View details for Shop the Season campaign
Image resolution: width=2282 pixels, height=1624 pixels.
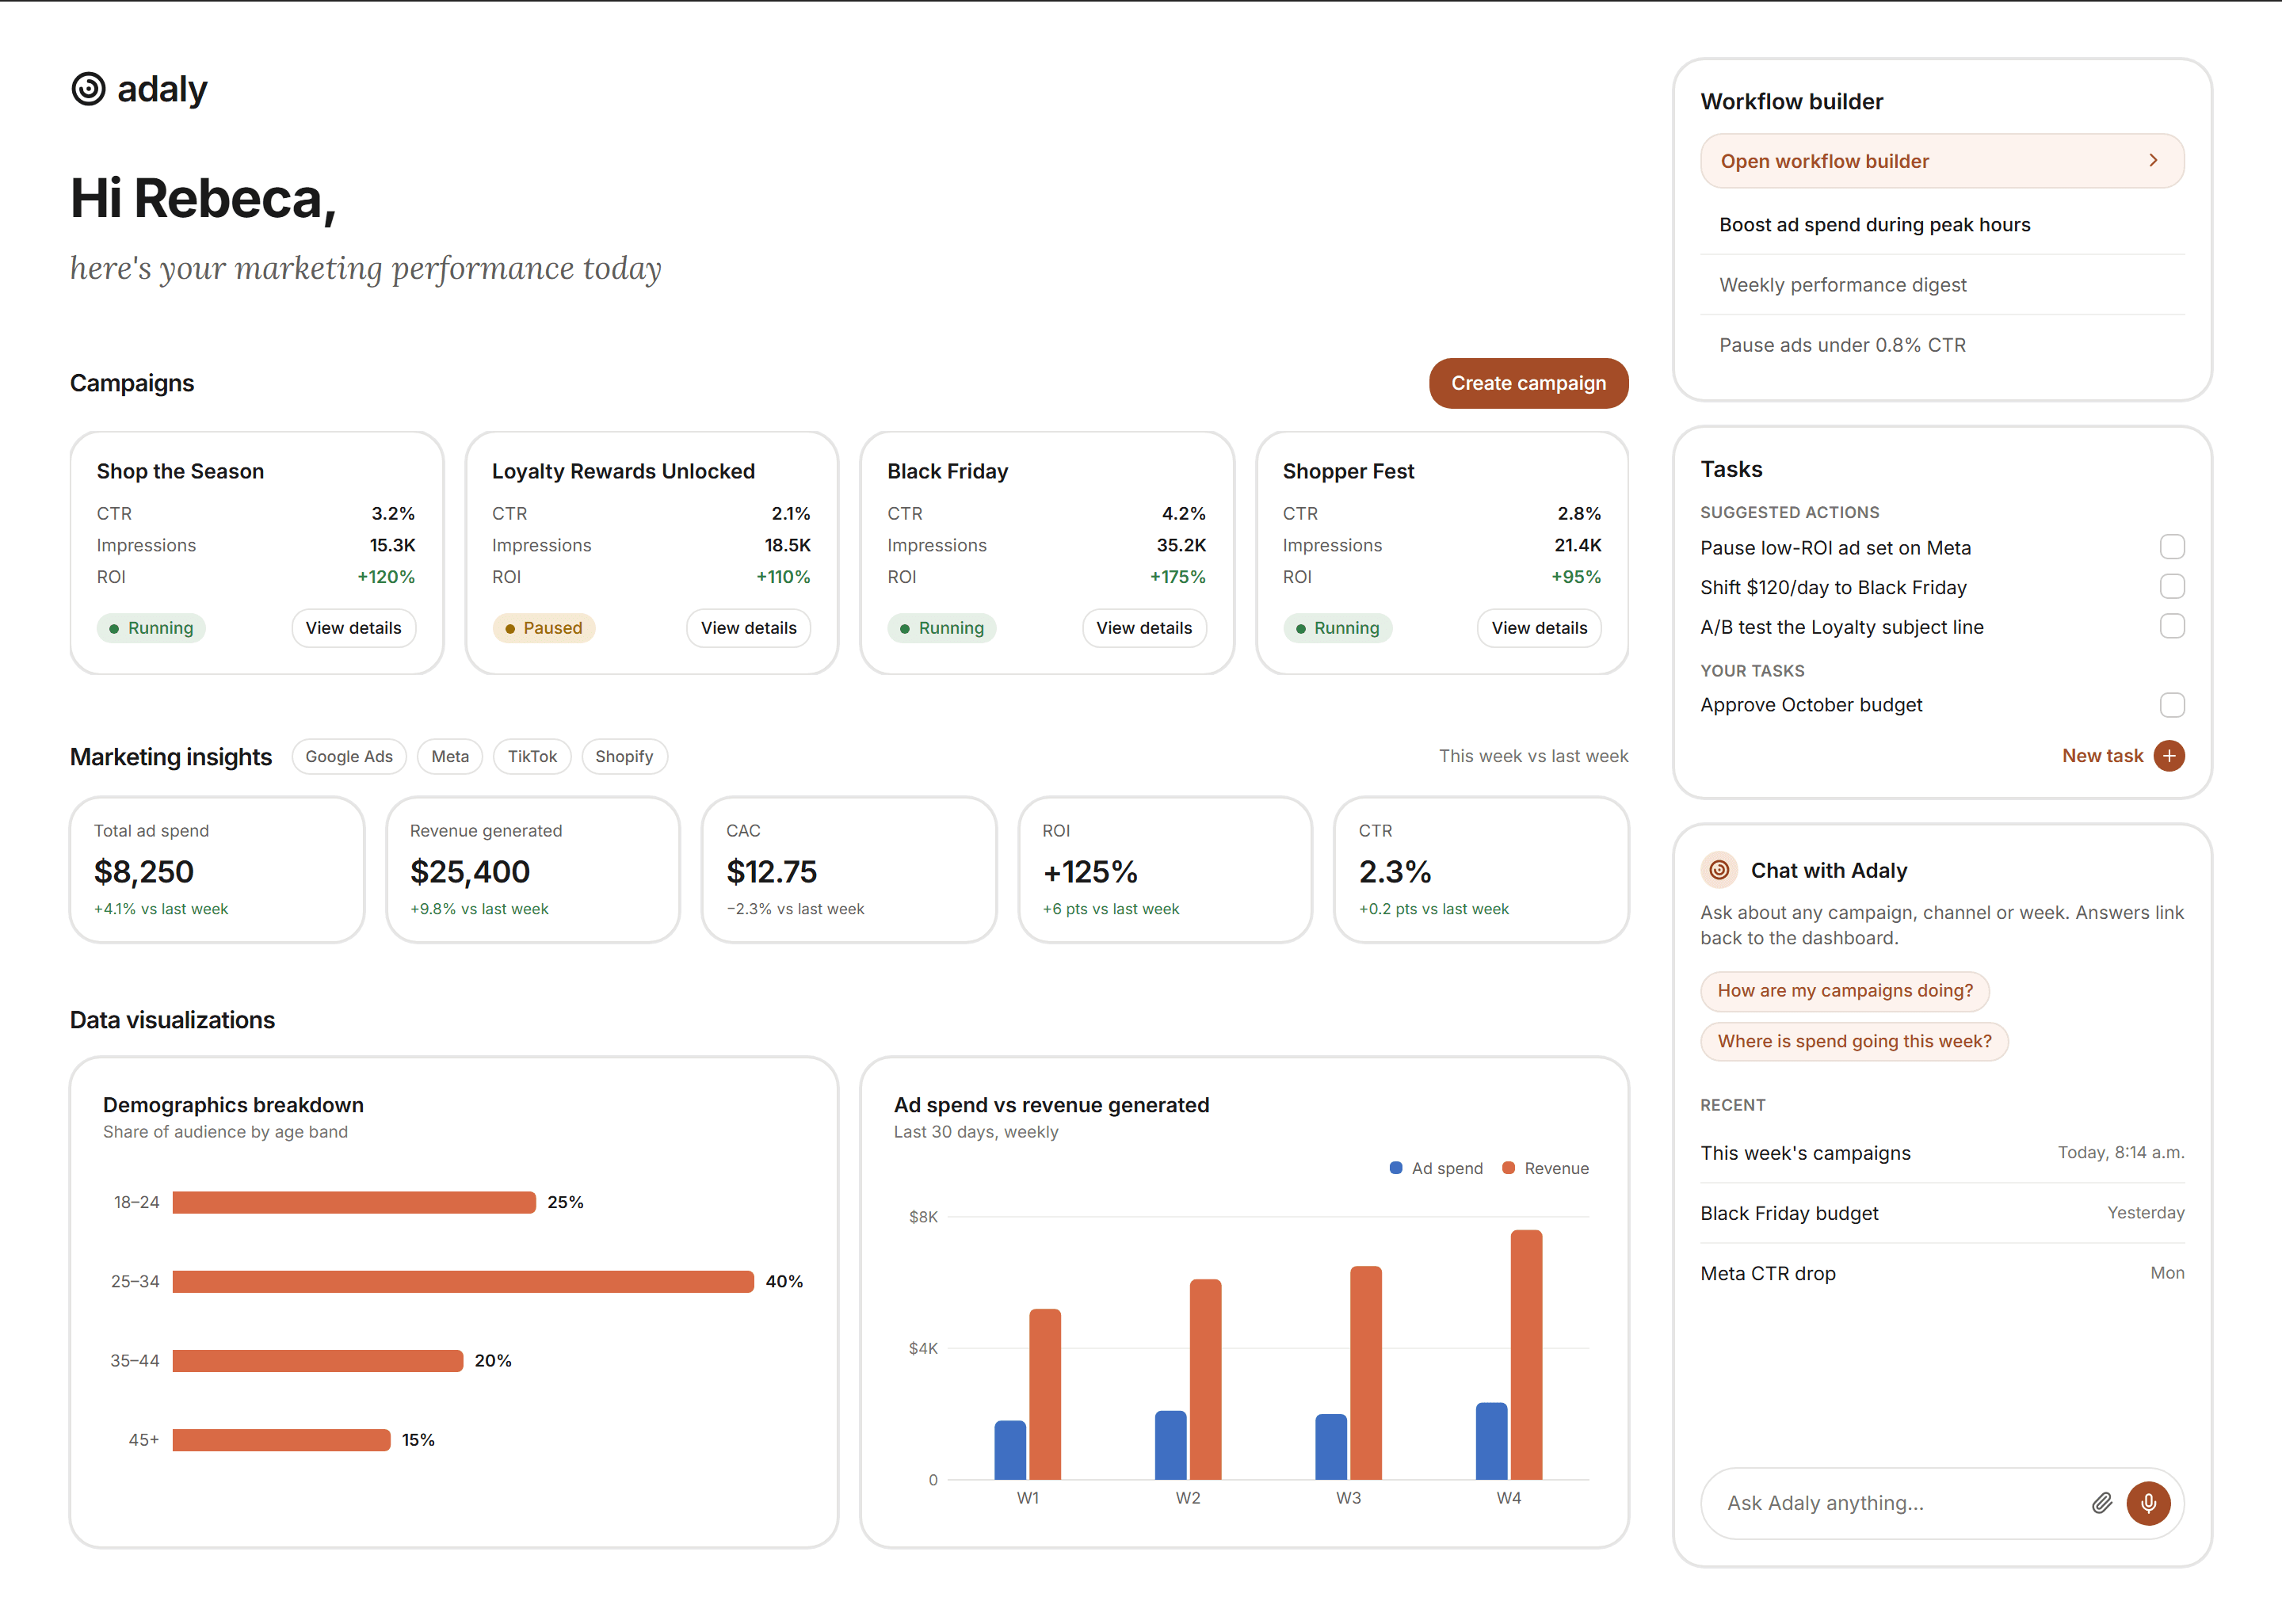tap(353, 628)
